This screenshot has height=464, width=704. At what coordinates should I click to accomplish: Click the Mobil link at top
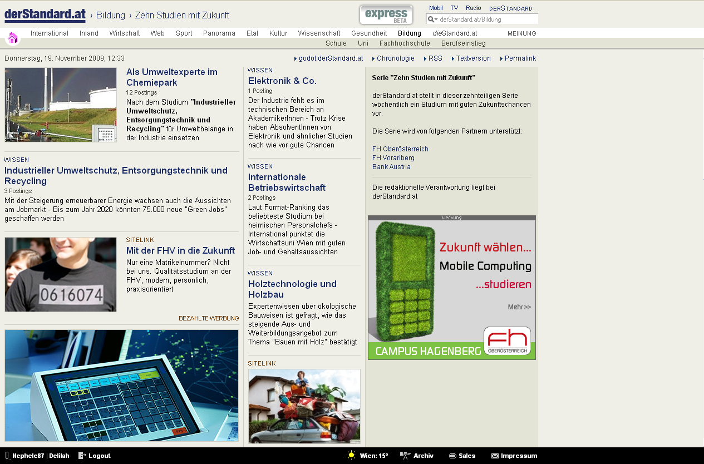coord(436,8)
